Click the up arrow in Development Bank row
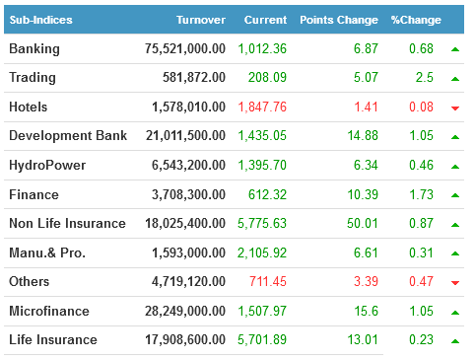 (x=455, y=137)
